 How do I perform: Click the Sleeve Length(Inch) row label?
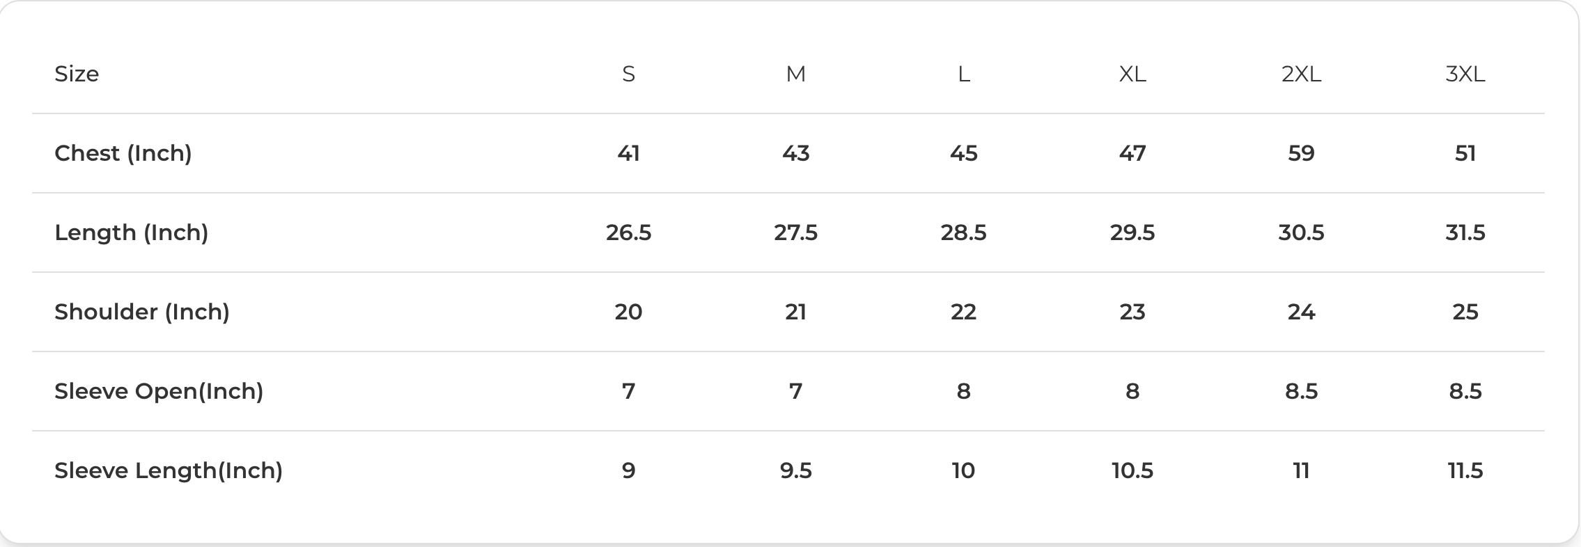click(x=169, y=470)
